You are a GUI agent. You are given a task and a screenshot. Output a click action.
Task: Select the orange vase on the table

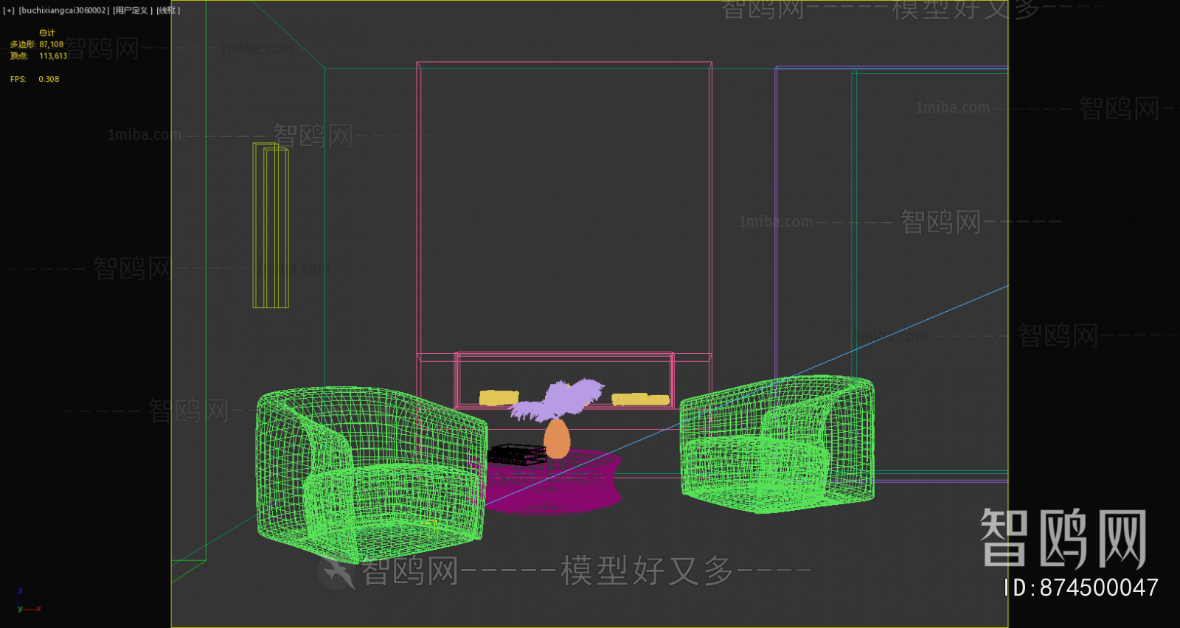(x=557, y=438)
